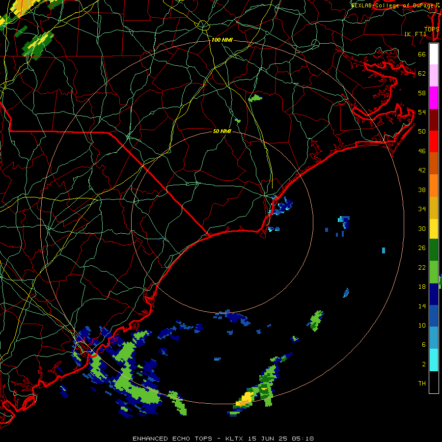Click the K FT units label
The image size is (442, 442).
click(x=415, y=34)
